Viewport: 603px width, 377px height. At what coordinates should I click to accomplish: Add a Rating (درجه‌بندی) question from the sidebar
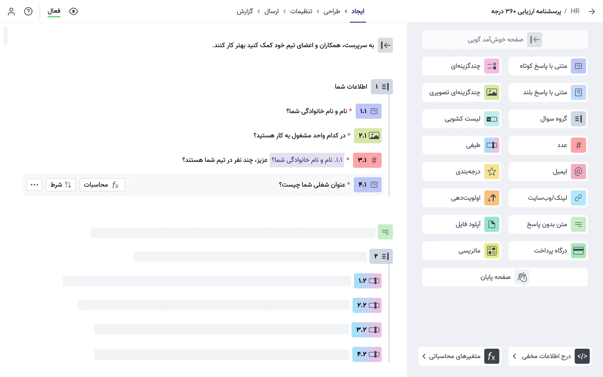coord(461,172)
